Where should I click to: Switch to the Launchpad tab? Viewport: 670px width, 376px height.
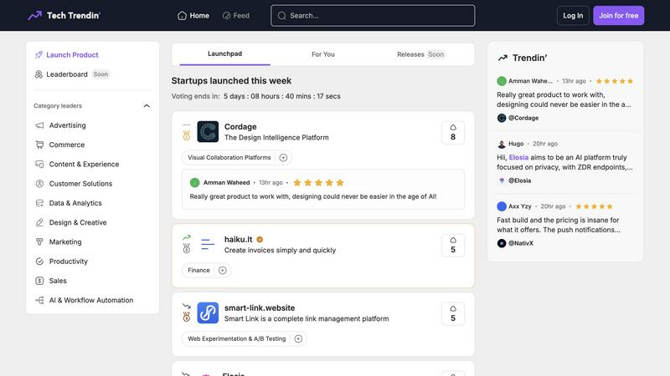tap(224, 54)
